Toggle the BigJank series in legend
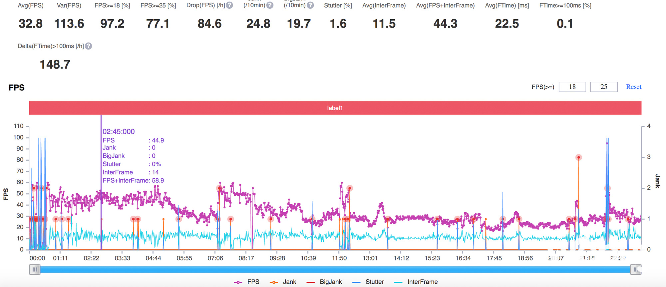Image resolution: width=666 pixels, height=287 pixels. click(324, 282)
